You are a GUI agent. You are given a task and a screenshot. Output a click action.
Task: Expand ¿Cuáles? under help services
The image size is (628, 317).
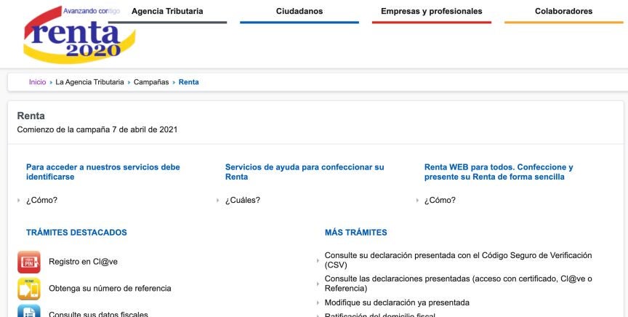pyautogui.click(x=242, y=201)
